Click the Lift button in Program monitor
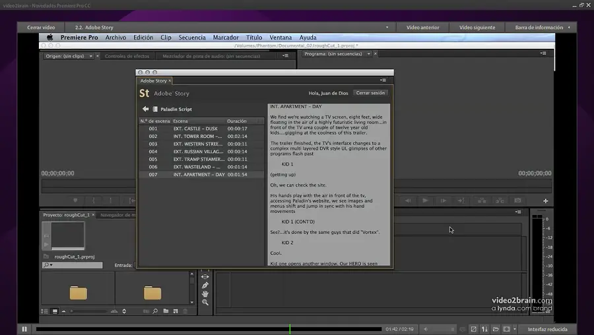 482,200
